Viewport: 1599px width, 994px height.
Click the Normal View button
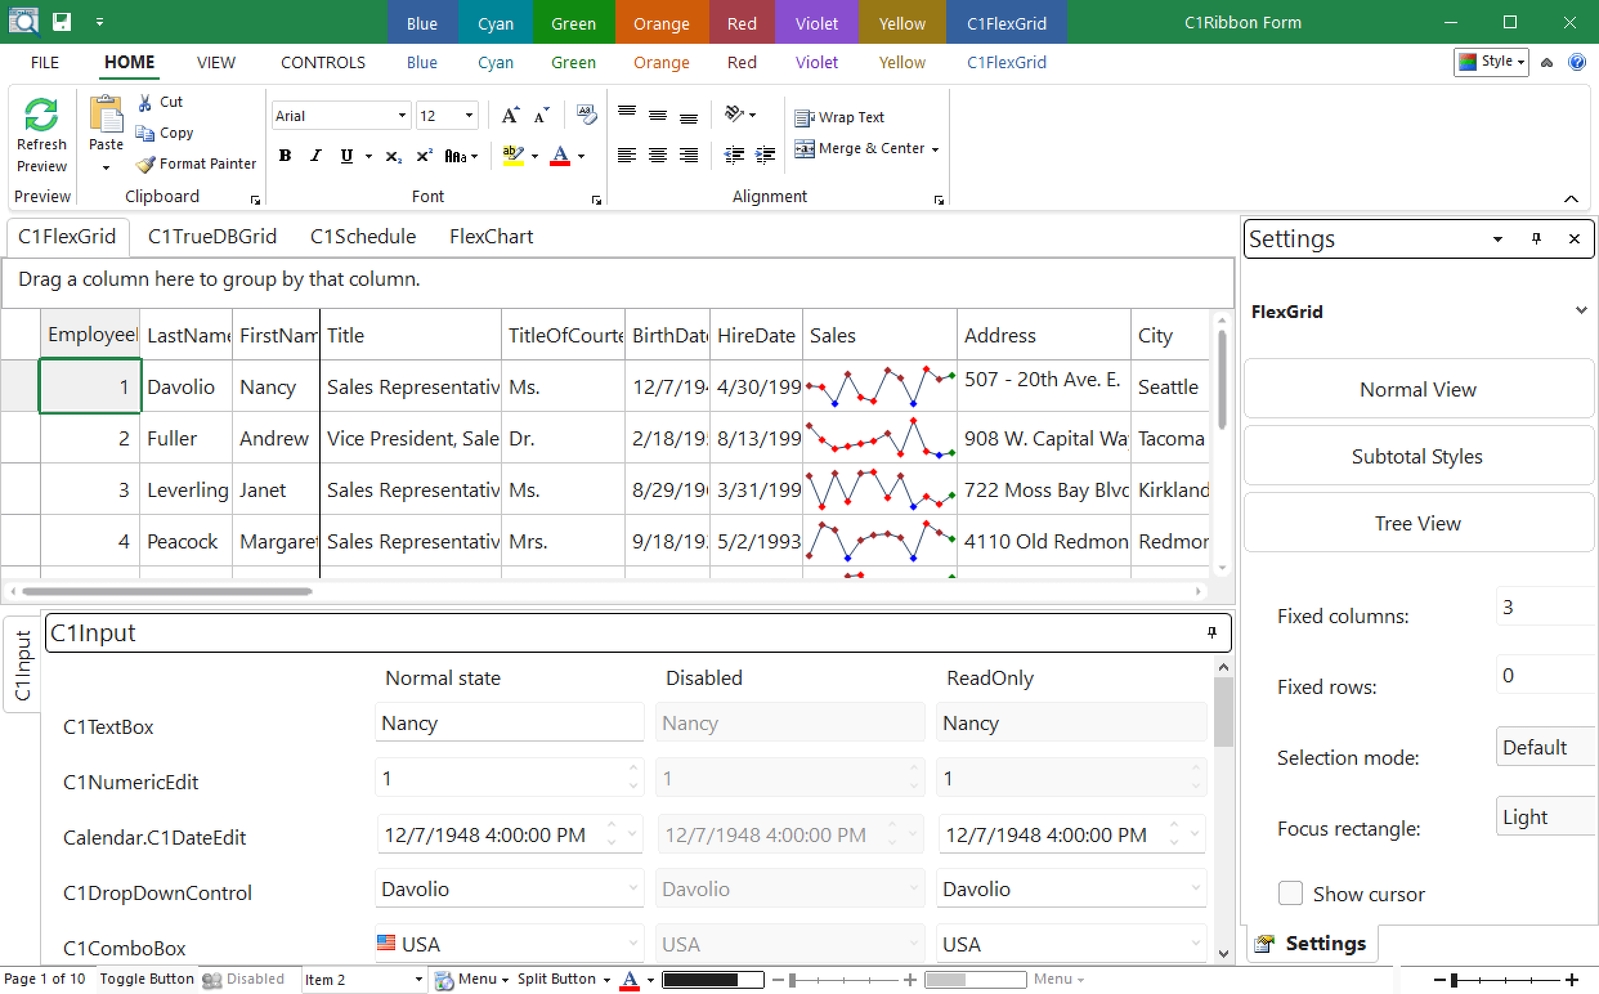[1418, 389]
